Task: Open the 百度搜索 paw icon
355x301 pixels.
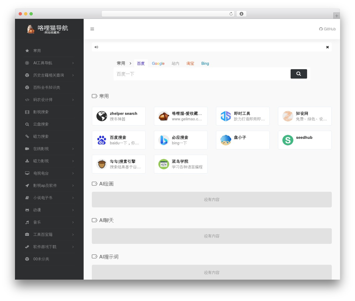Action: point(102,140)
